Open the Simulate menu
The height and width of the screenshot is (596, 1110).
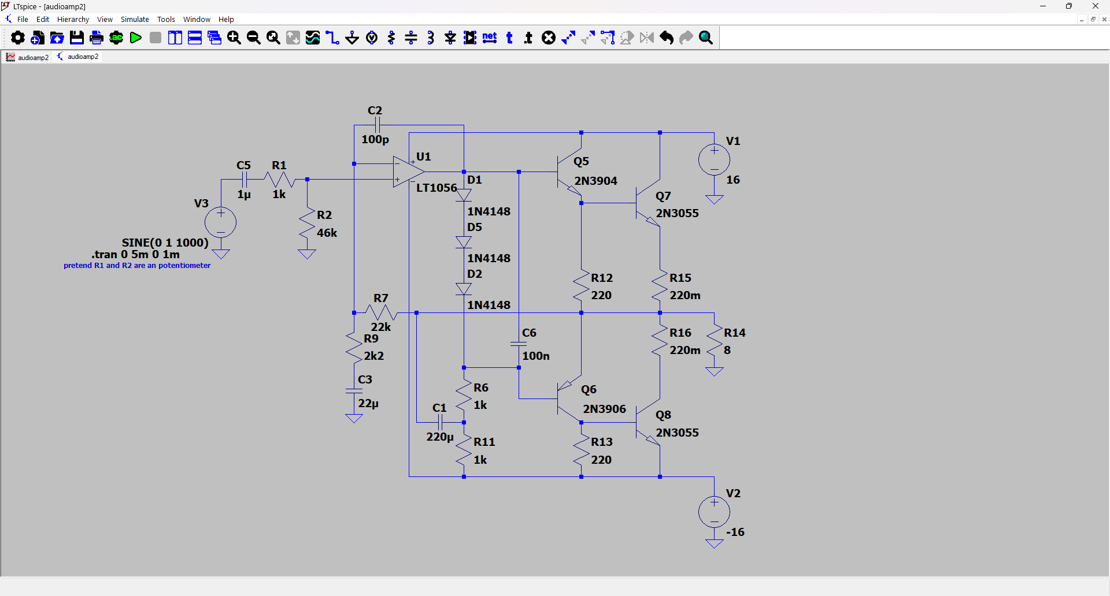135,19
